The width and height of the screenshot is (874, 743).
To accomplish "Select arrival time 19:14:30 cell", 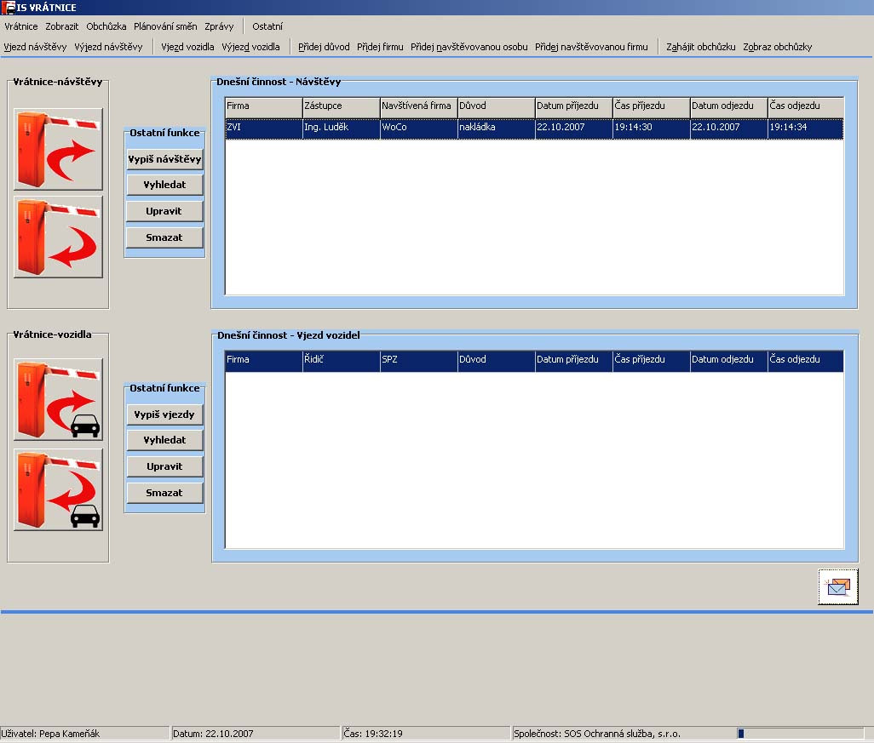I will click(651, 129).
